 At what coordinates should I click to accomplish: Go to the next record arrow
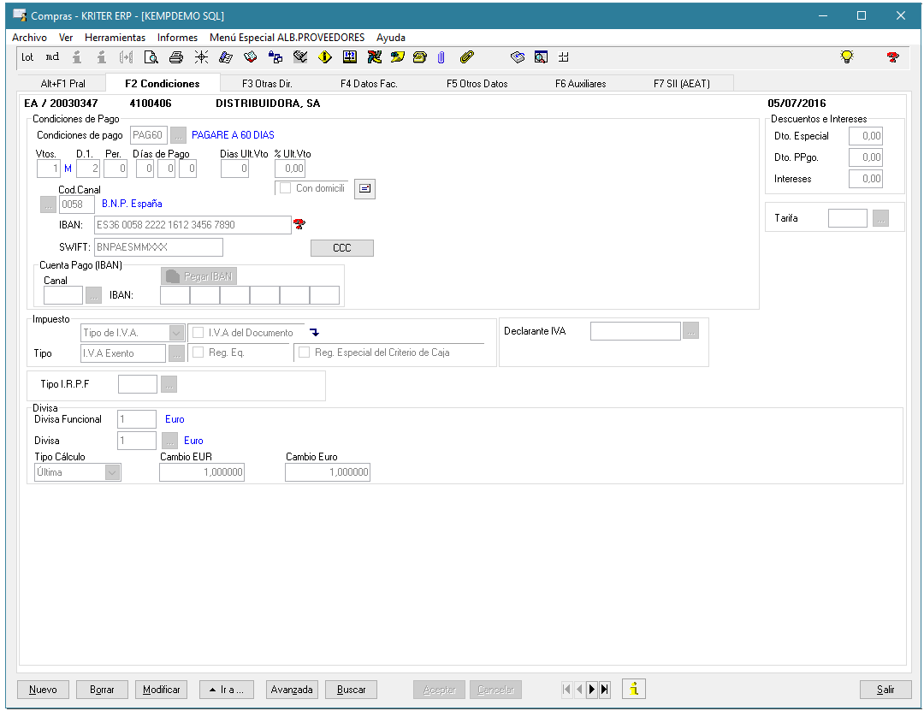(592, 689)
